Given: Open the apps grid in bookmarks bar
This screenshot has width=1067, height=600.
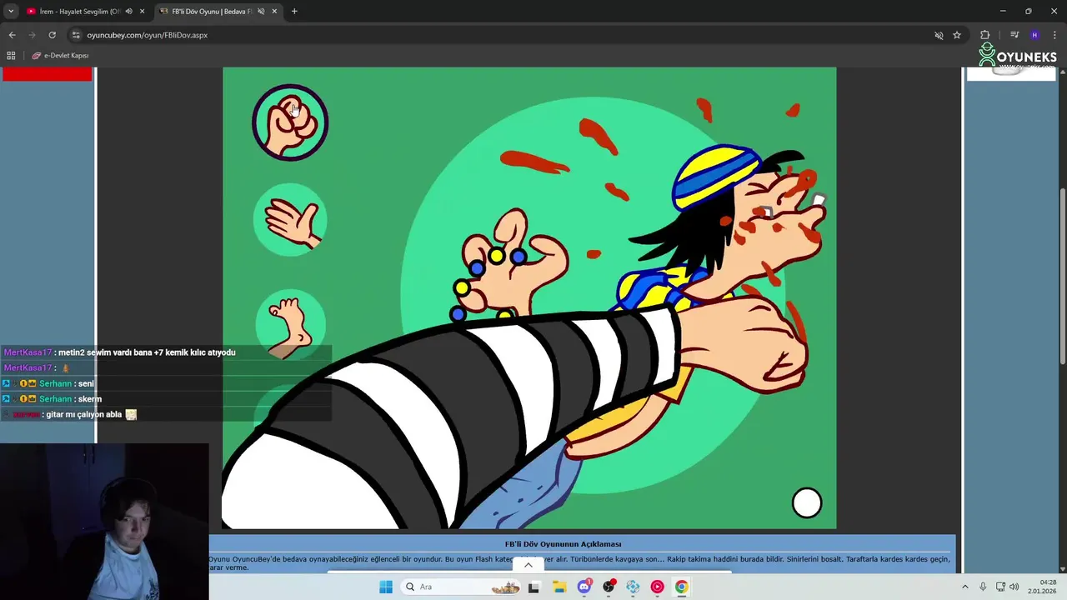Looking at the screenshot, I should (11, 55).
